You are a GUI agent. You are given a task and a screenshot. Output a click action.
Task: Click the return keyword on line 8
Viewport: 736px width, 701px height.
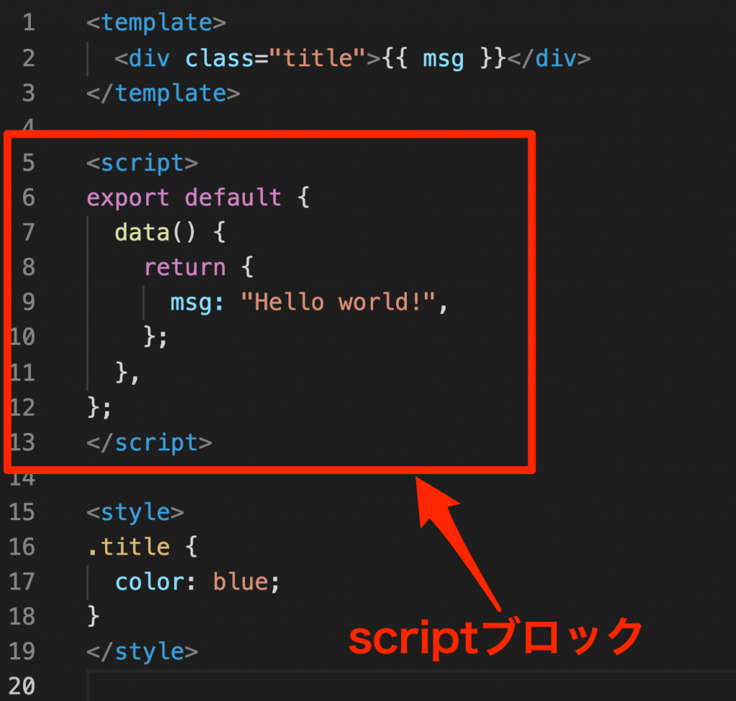(x=185, y=267)
